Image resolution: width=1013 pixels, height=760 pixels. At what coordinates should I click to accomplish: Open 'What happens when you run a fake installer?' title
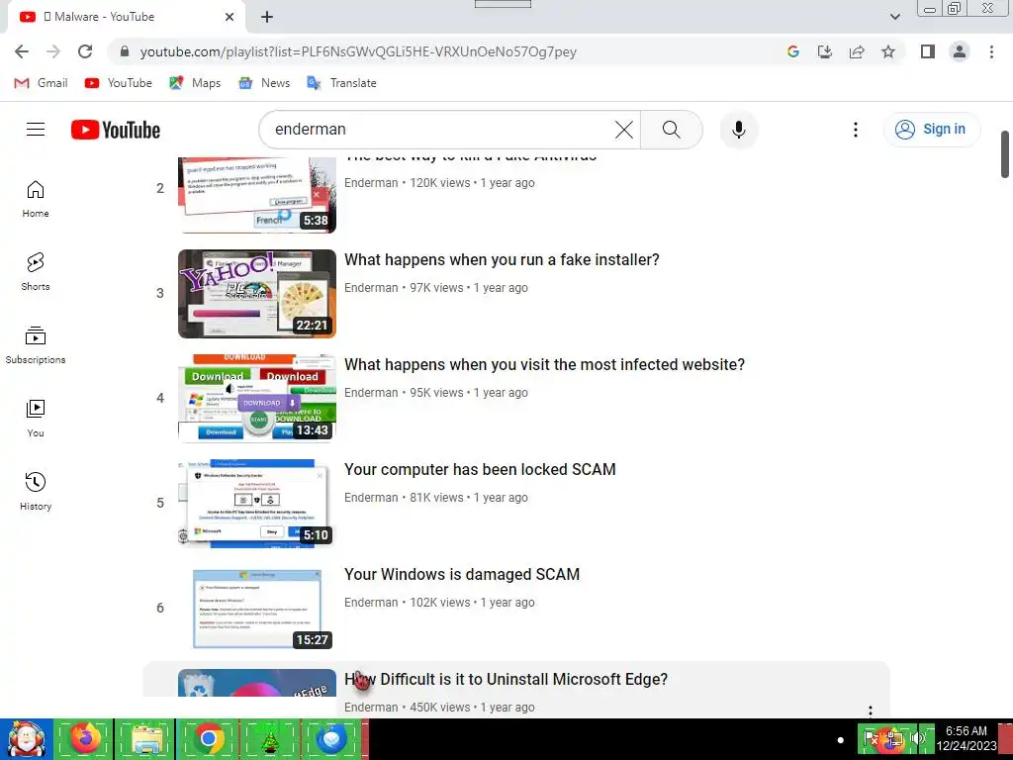point(502,260)
